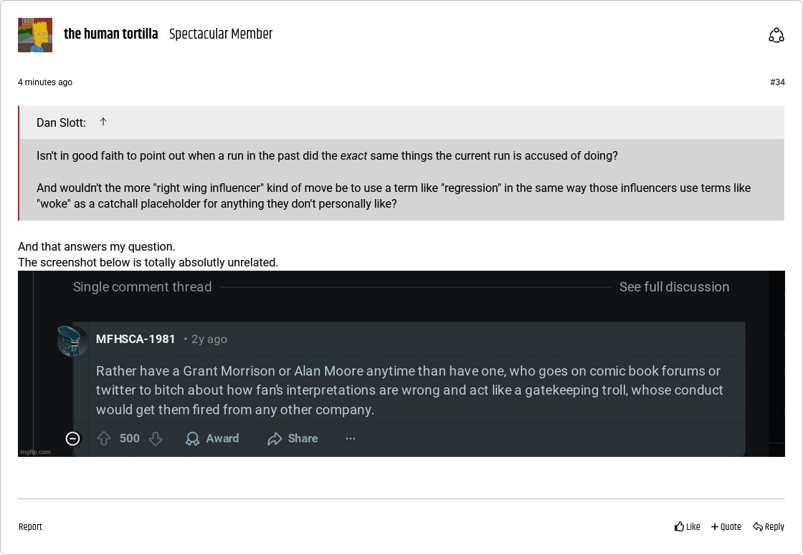The height and width of the screenshot is (555, 803).
Task: Quote this post with plus button
Action: tap(726, 527)
